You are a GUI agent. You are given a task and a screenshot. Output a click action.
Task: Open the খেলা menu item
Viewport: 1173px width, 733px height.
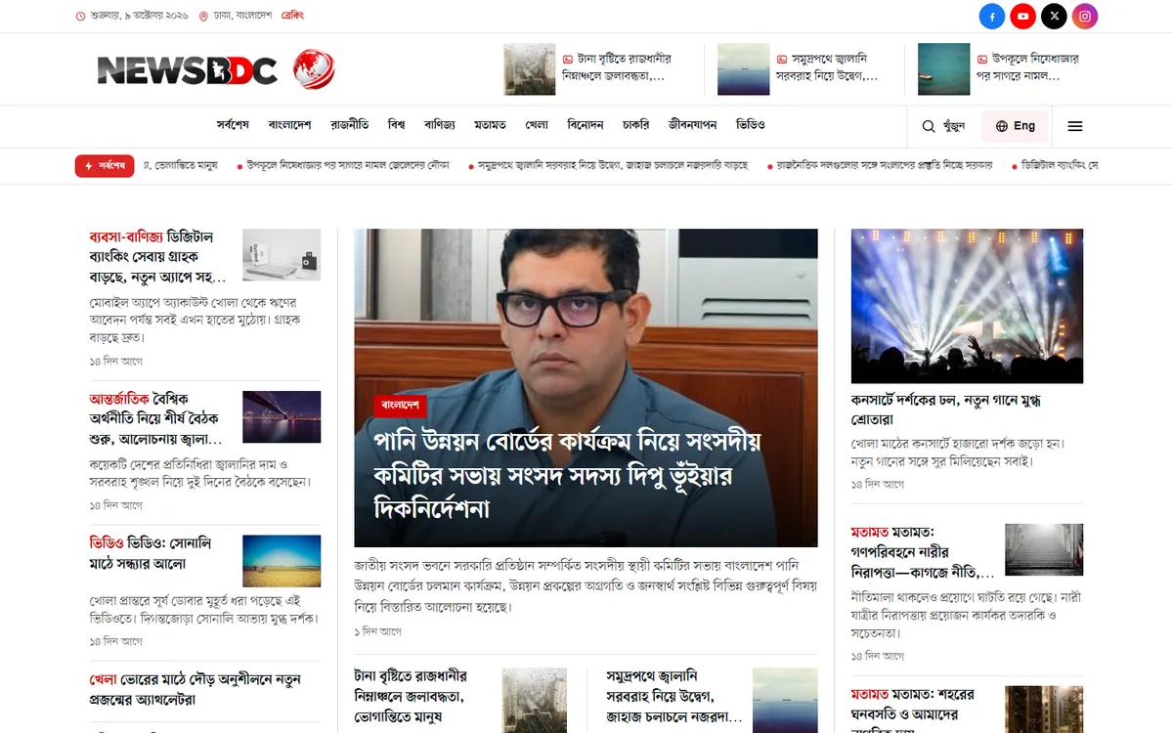(537, 125)
